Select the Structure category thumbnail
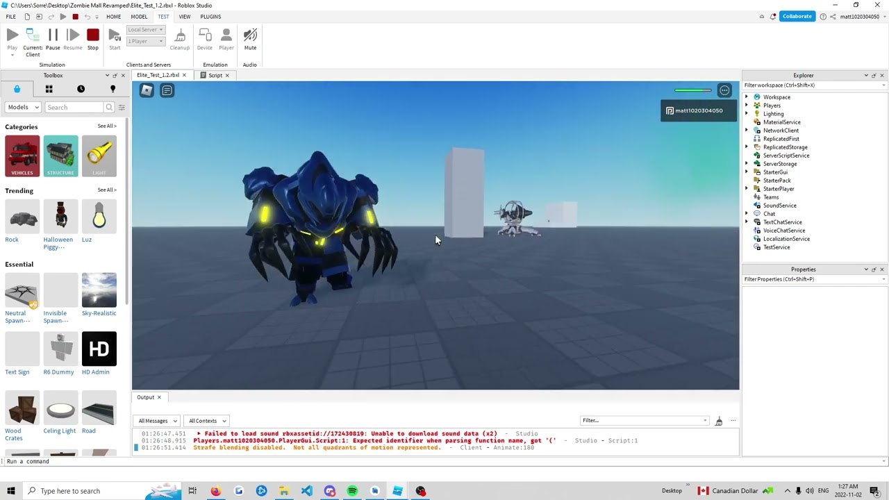 click(x=60, y=156)
